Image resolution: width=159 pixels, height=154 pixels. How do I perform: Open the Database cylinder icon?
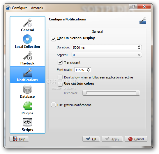(x=27, y=89)
